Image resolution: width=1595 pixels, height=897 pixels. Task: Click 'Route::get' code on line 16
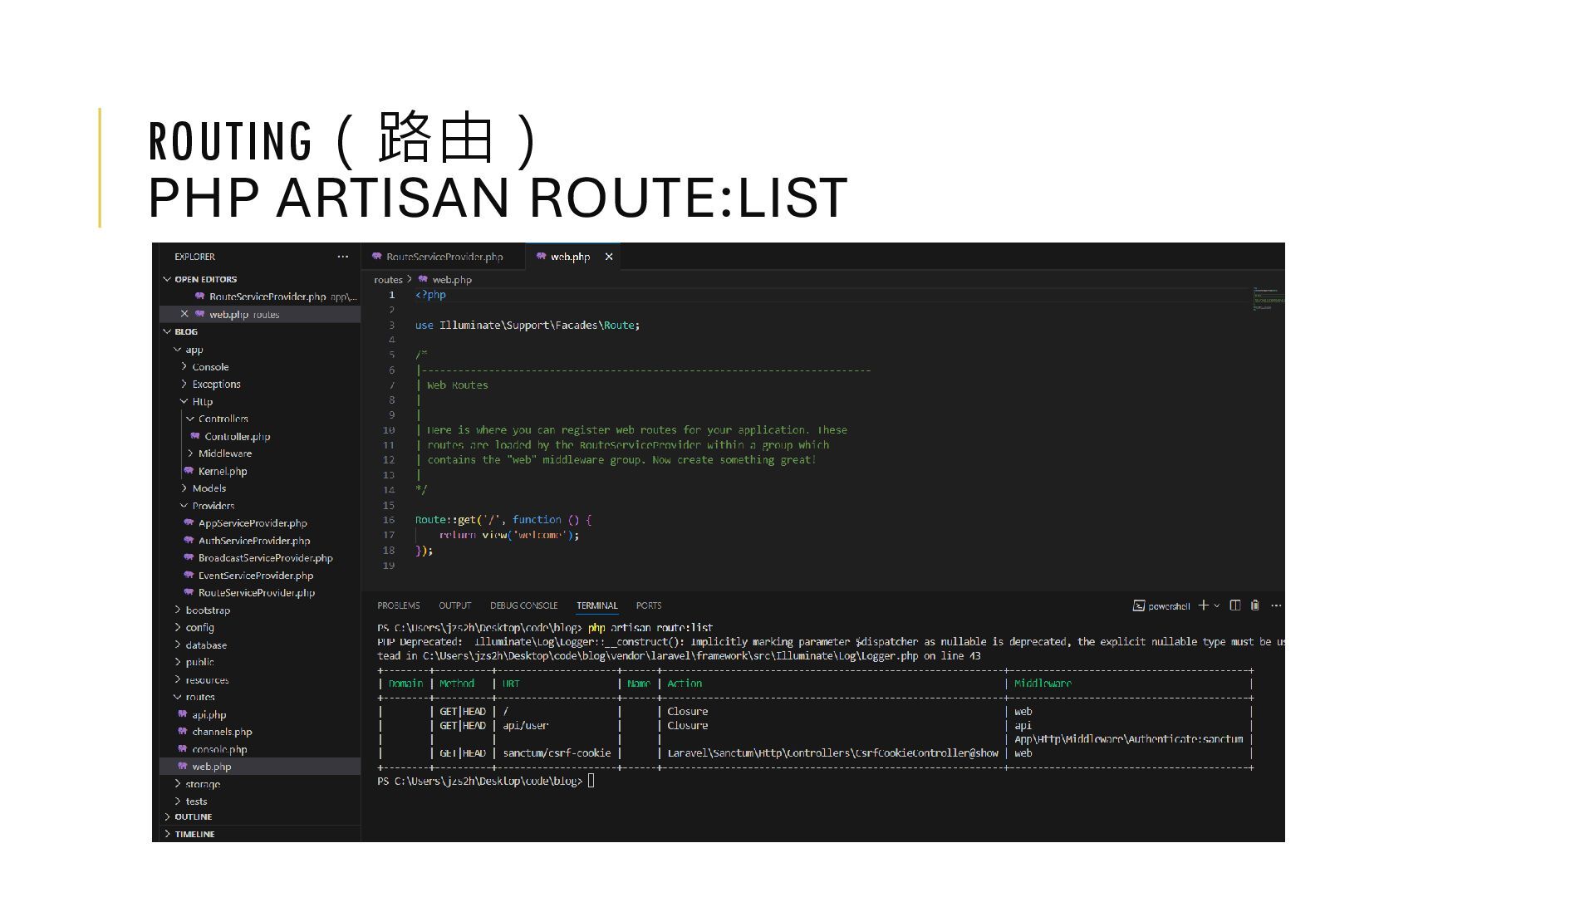pyautogui.click(x=446, y=520)
